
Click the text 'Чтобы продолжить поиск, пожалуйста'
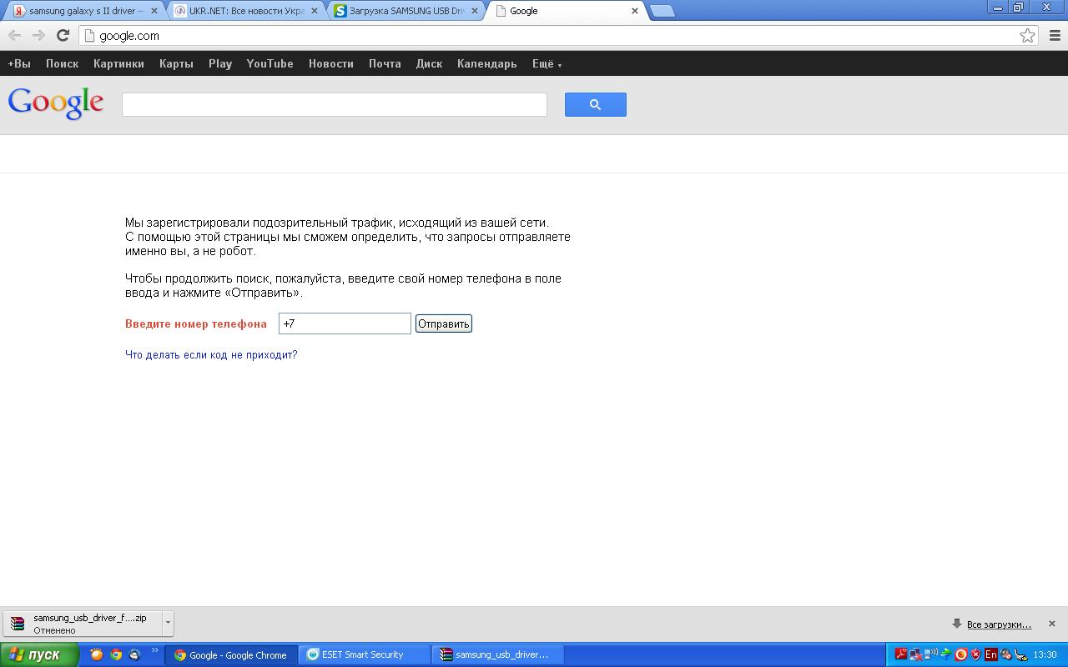(234, 278)
